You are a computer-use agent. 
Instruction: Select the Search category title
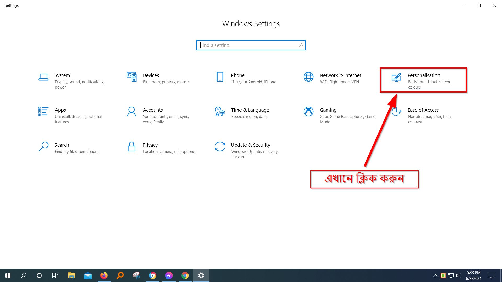pyautogui.click(x=62, y=145)
